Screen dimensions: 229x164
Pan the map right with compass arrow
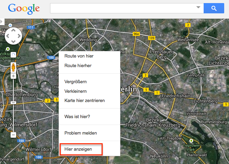tap(19, 36)
